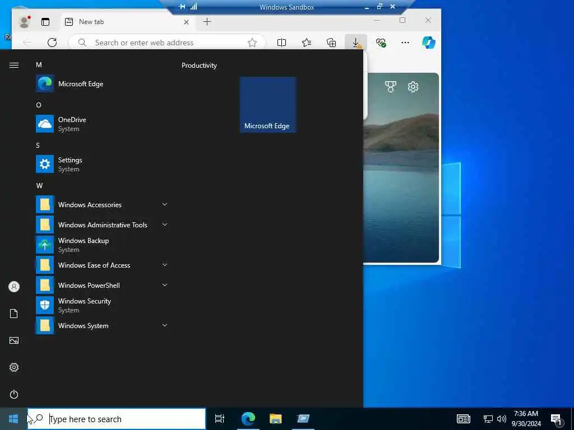
Task: Open Pictures from the Start sidebar
Action: pyautogui.click(x=14, y=340)
